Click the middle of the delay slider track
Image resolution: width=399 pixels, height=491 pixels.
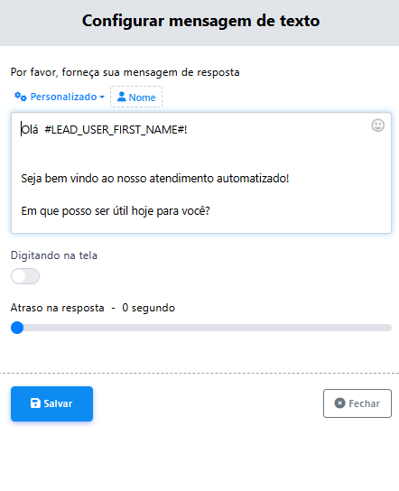pos(201,328)
